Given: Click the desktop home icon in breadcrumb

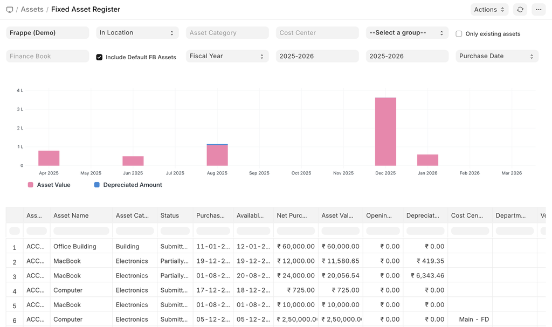Looking at the screenshot, I should coord(10,10).
